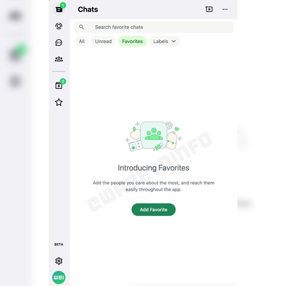Expand the Labels dropdown

coord(165,41)
